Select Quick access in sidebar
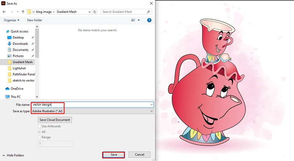Viewport: 294px width, 161px height. 19,31
